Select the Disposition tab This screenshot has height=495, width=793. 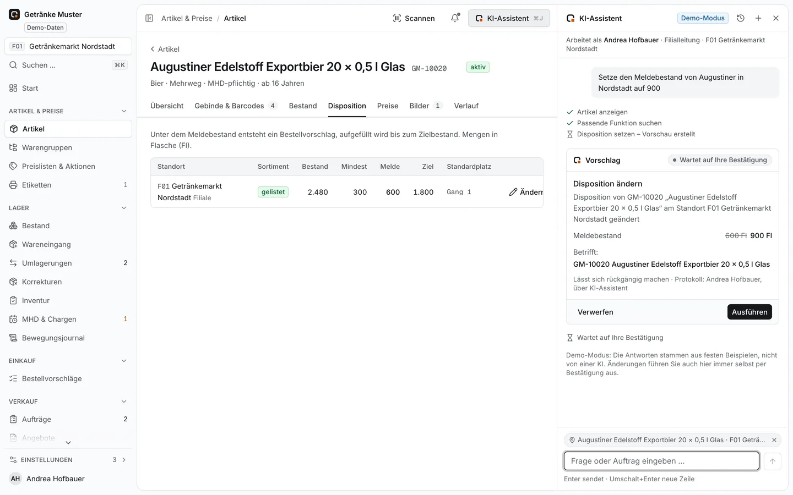click(x=347, y=106)
